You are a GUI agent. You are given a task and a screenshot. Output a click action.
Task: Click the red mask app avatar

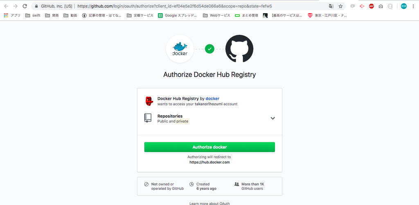[x=149, y=101]
